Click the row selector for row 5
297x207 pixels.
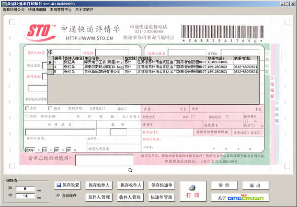tap(50, 72)
